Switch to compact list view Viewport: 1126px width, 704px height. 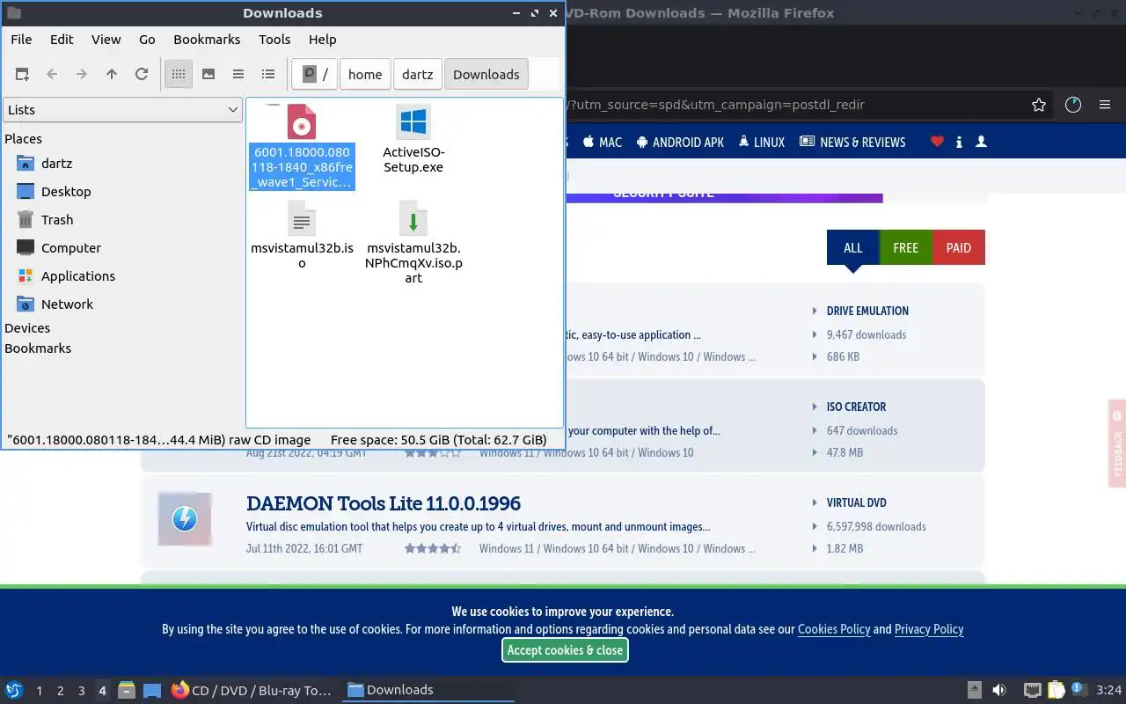(x=238, y=75)
